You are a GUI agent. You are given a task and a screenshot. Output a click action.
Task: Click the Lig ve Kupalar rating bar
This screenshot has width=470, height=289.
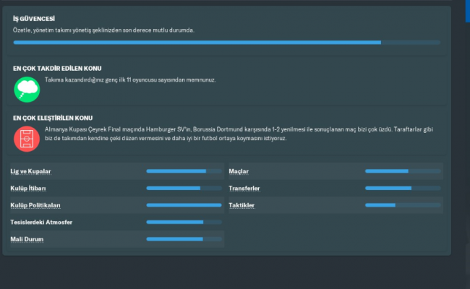(184, 171)
